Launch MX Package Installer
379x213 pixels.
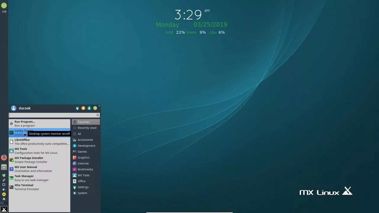coord(39,160)
